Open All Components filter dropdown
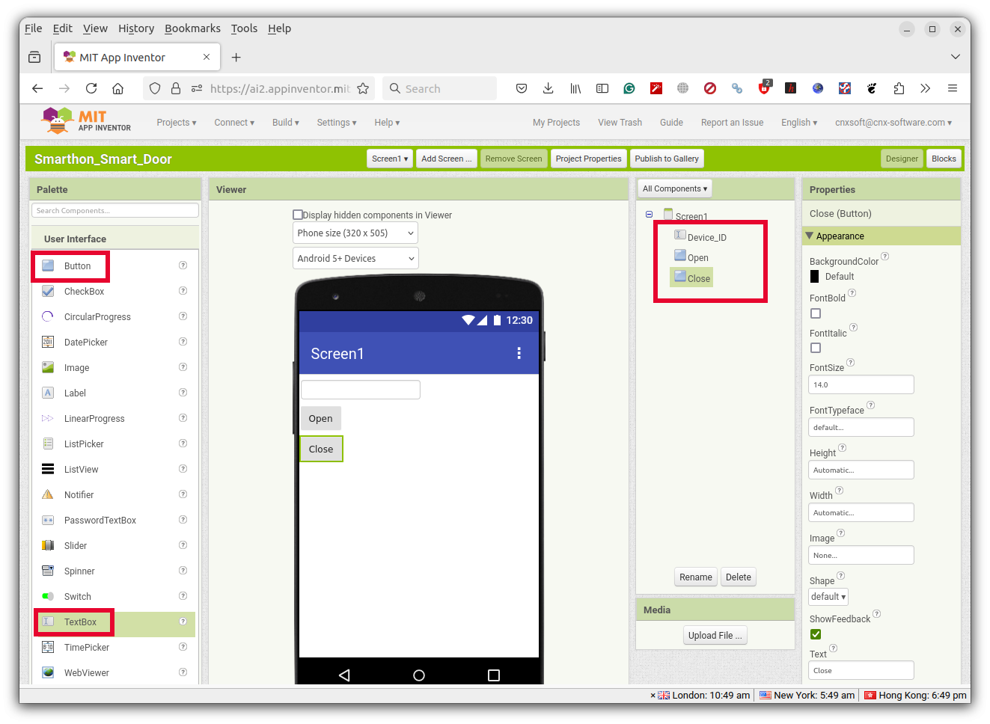Screen dimensions: 990x724 coord(675,188)
